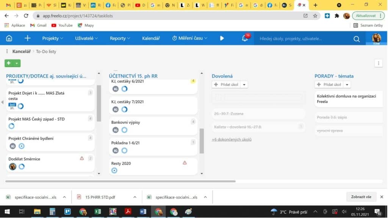Open the page options three-dot menu on the right
This screenshot has height=218, width=388.
click(379, 63)
